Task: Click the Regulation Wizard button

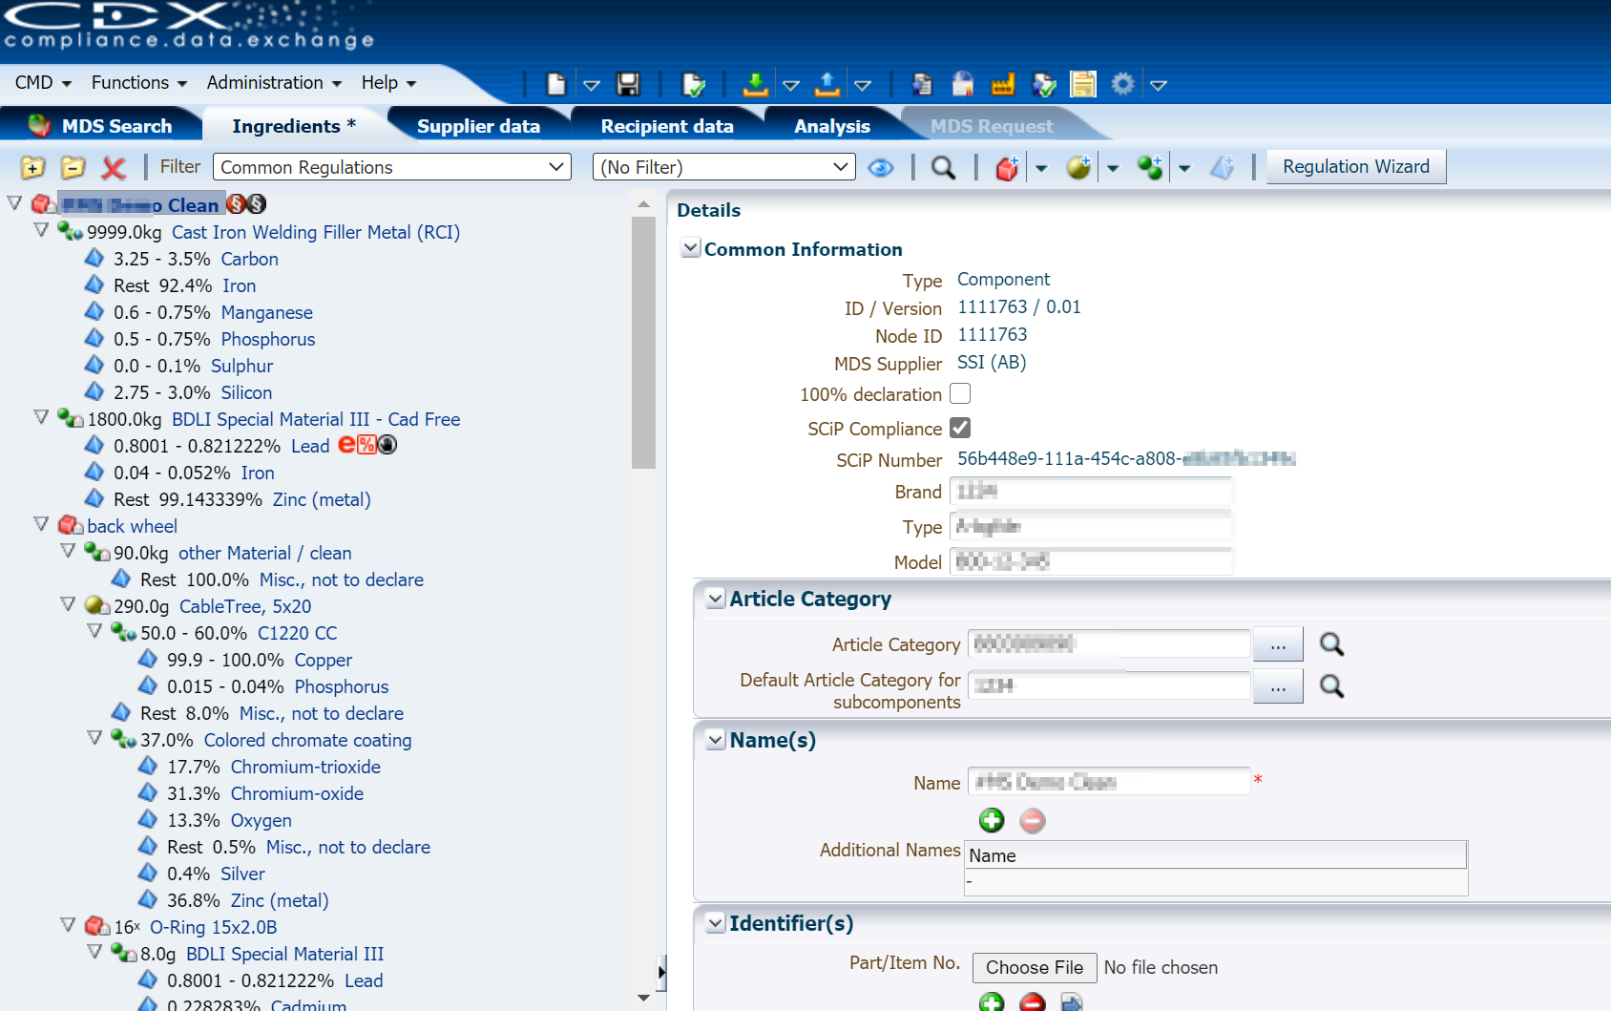Action: (x=1356, y=166)
